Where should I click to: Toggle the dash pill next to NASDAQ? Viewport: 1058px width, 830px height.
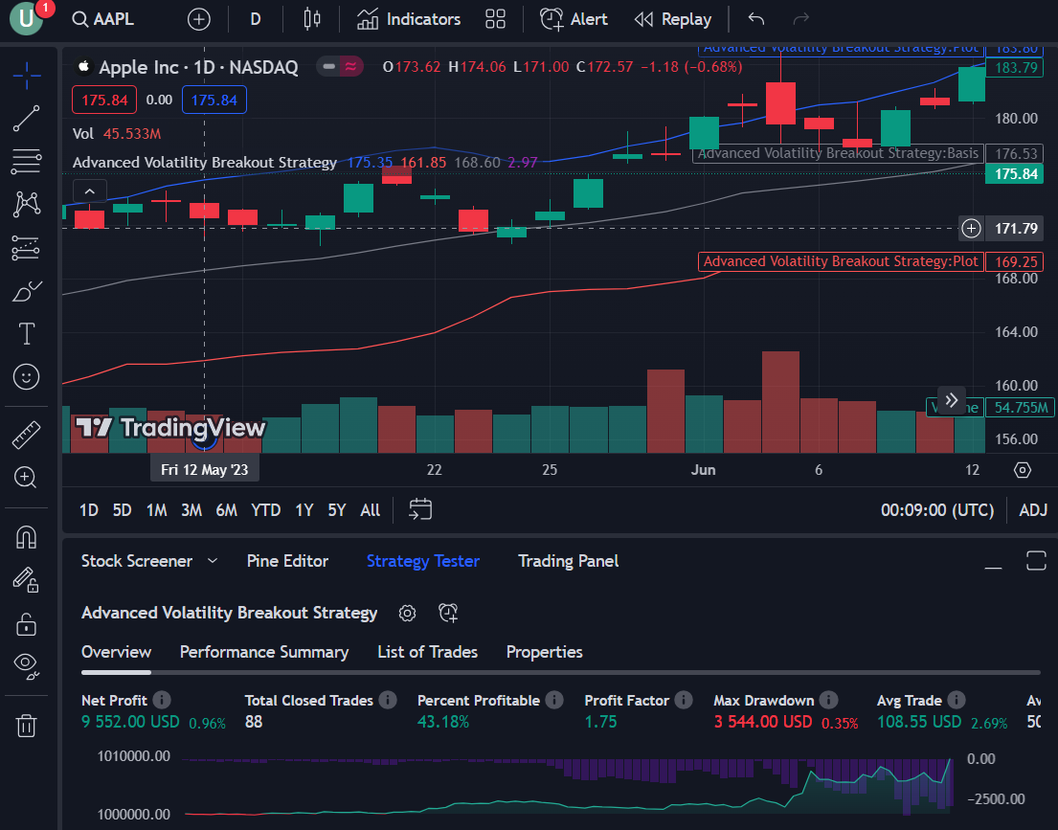[x=328, y=66]
